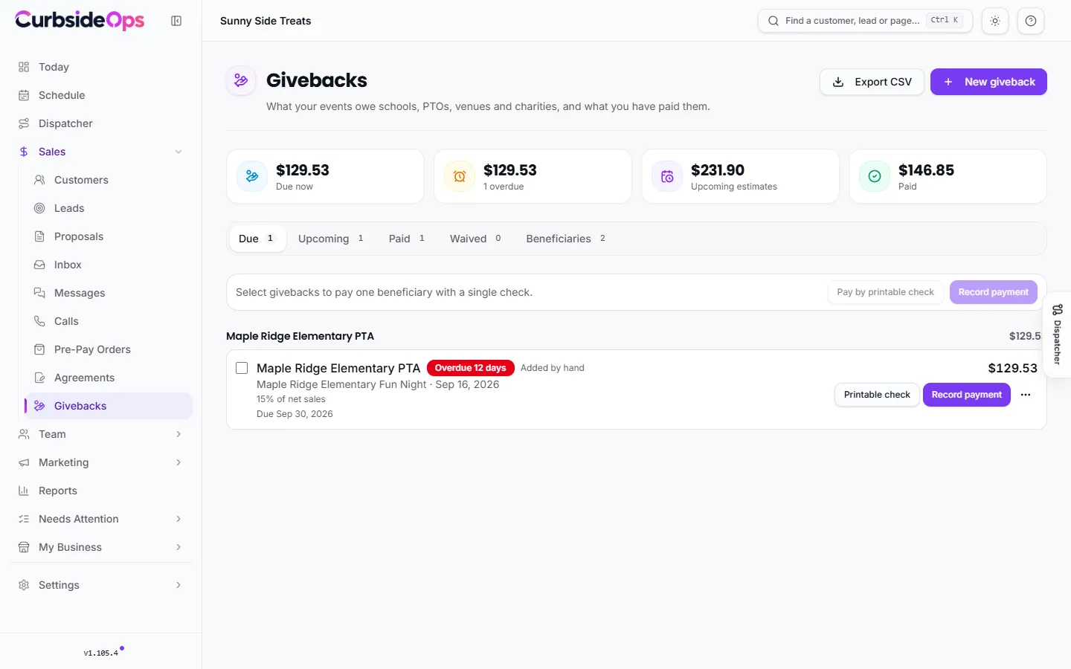
Task: Click the Paid checkmark circle icon
Action: click(875, 176)
